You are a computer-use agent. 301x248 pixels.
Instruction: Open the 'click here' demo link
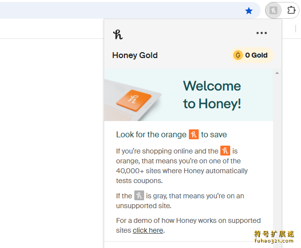pos(148,230)
